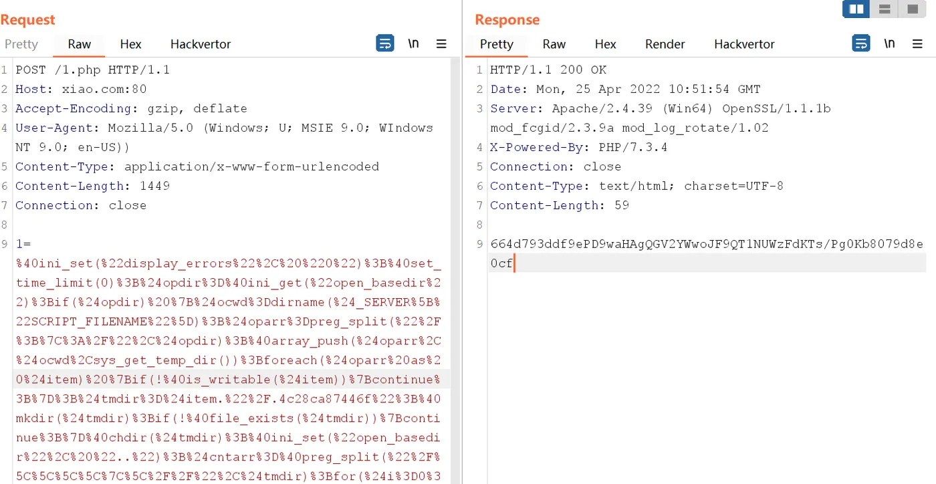Open the Response panel hamburger menu
The image size is (936, 484).
pos(917,44)
